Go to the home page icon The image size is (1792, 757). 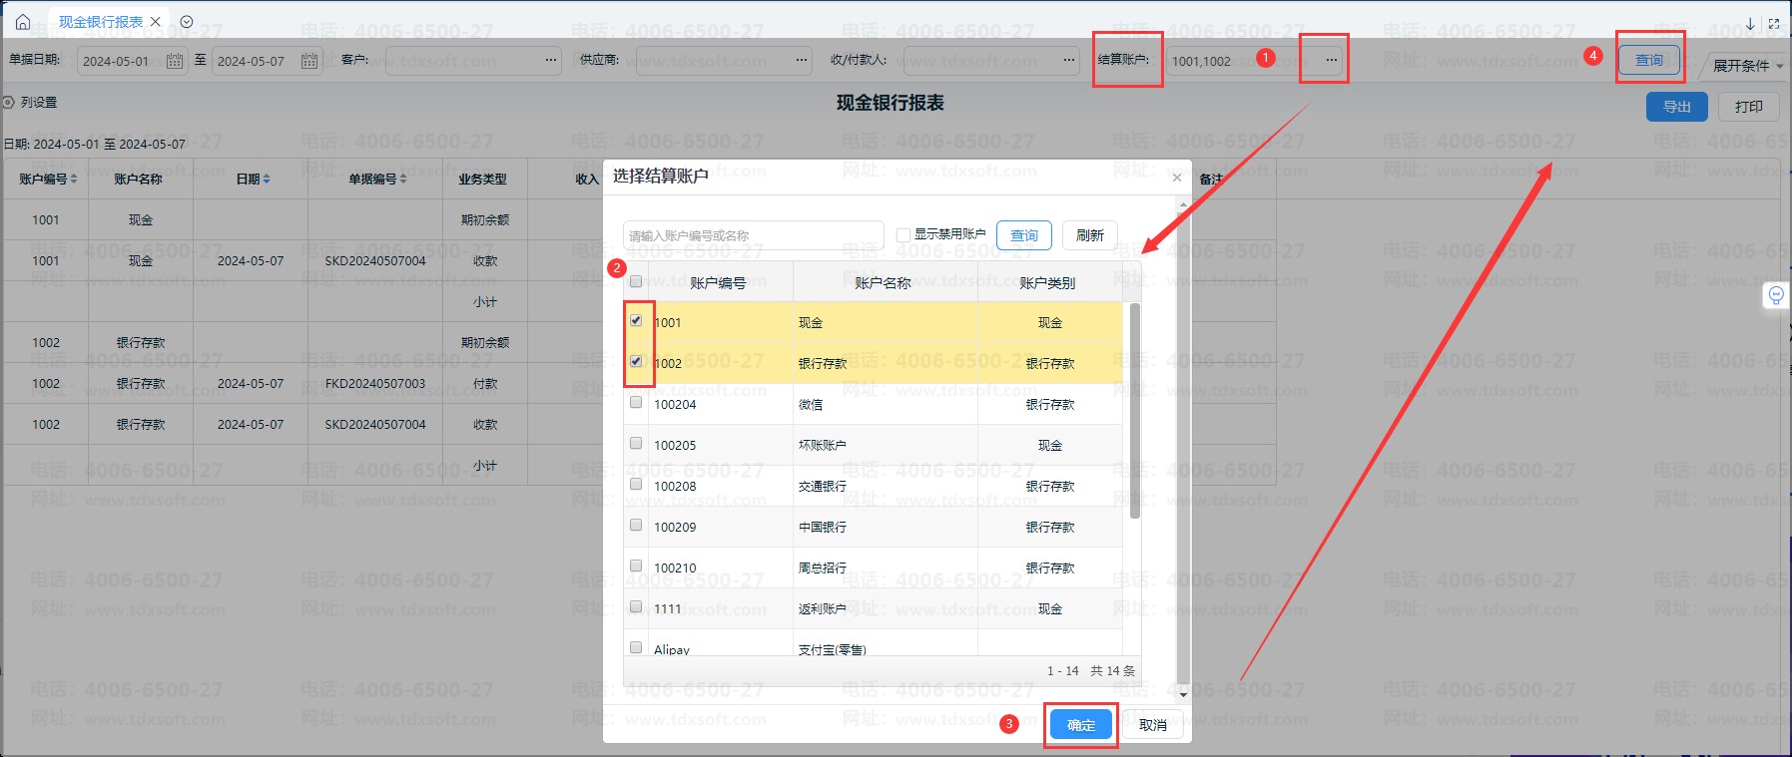point(23,21)
